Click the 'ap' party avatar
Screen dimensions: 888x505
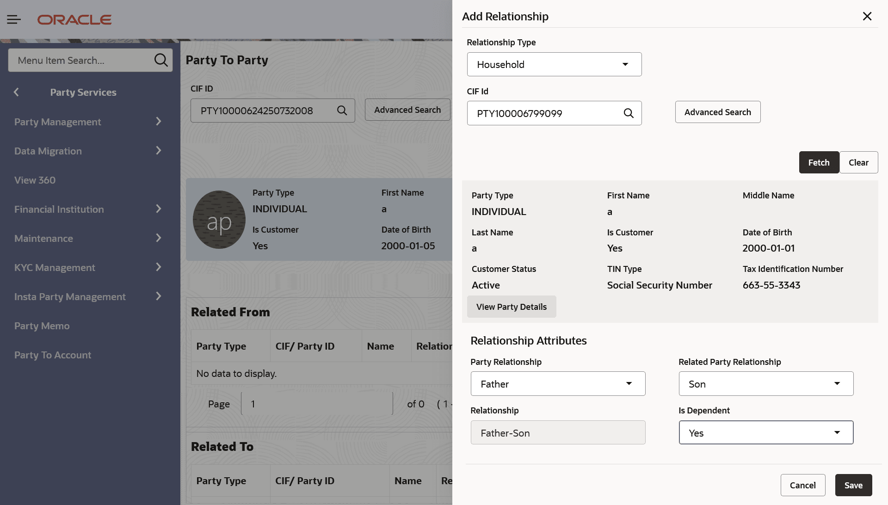pos(219,220)
